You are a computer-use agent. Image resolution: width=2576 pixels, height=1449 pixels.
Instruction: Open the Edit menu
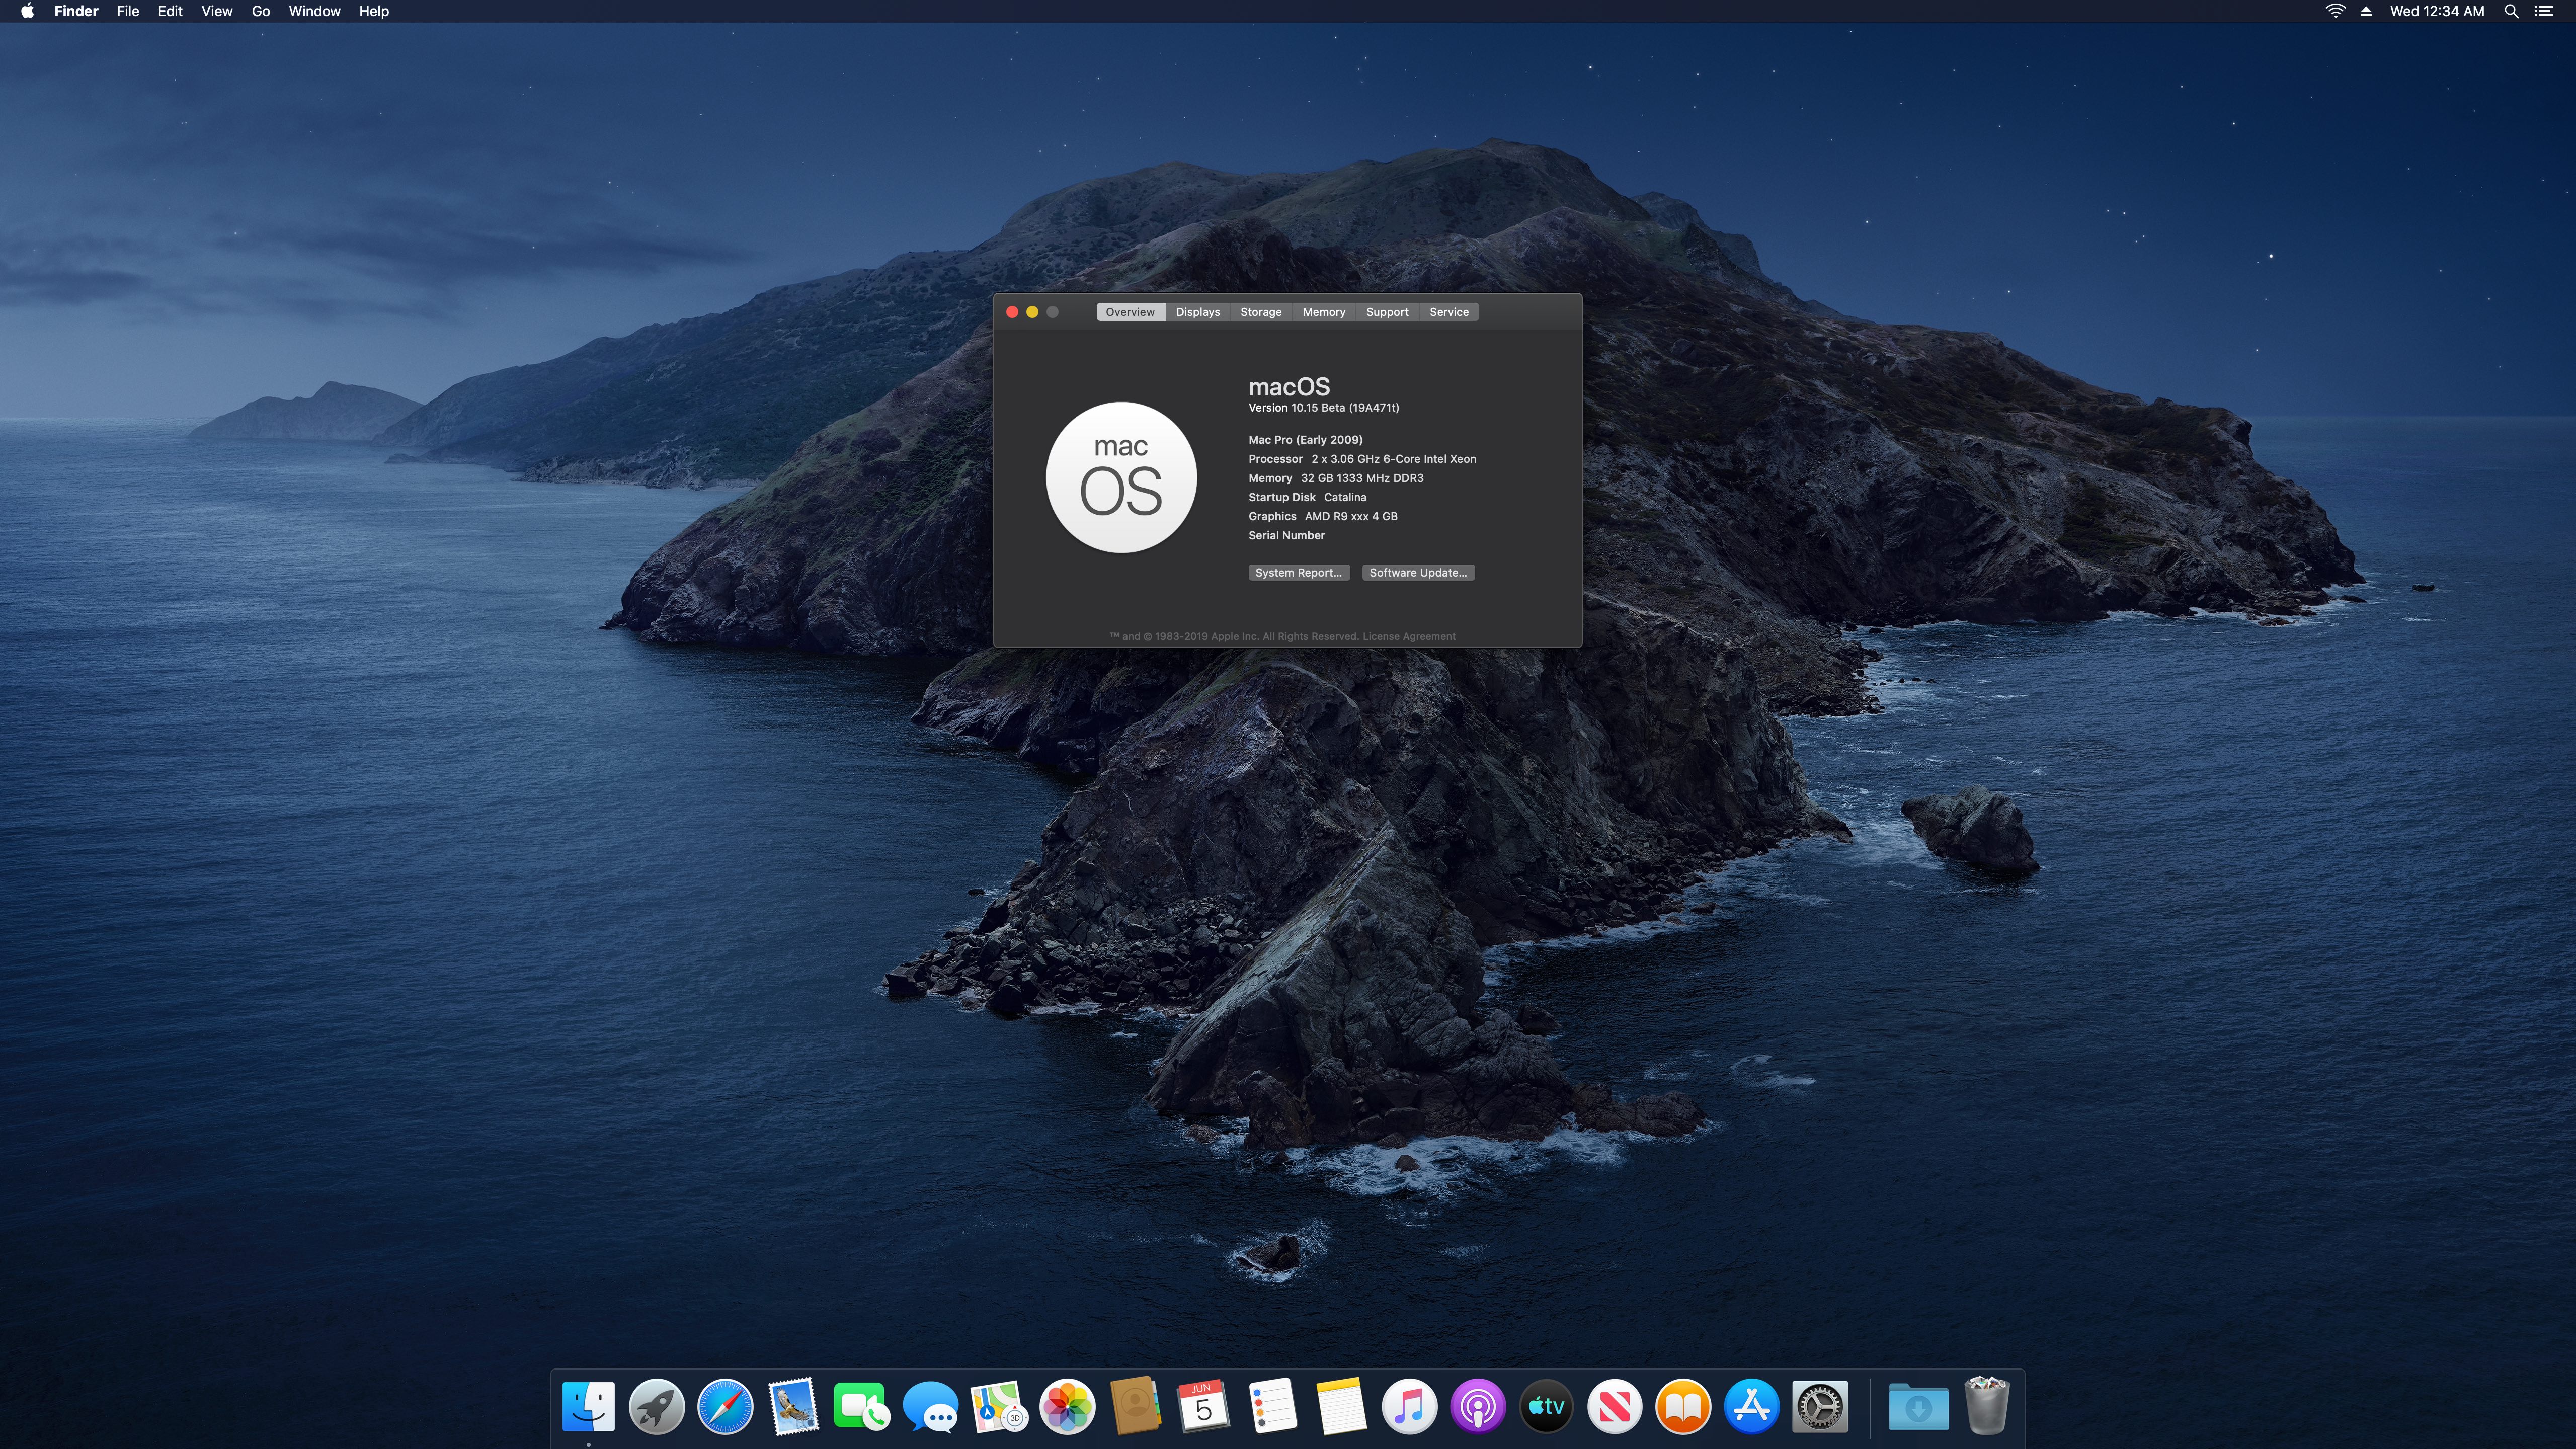pyautogui.click(x=170, y=11)
